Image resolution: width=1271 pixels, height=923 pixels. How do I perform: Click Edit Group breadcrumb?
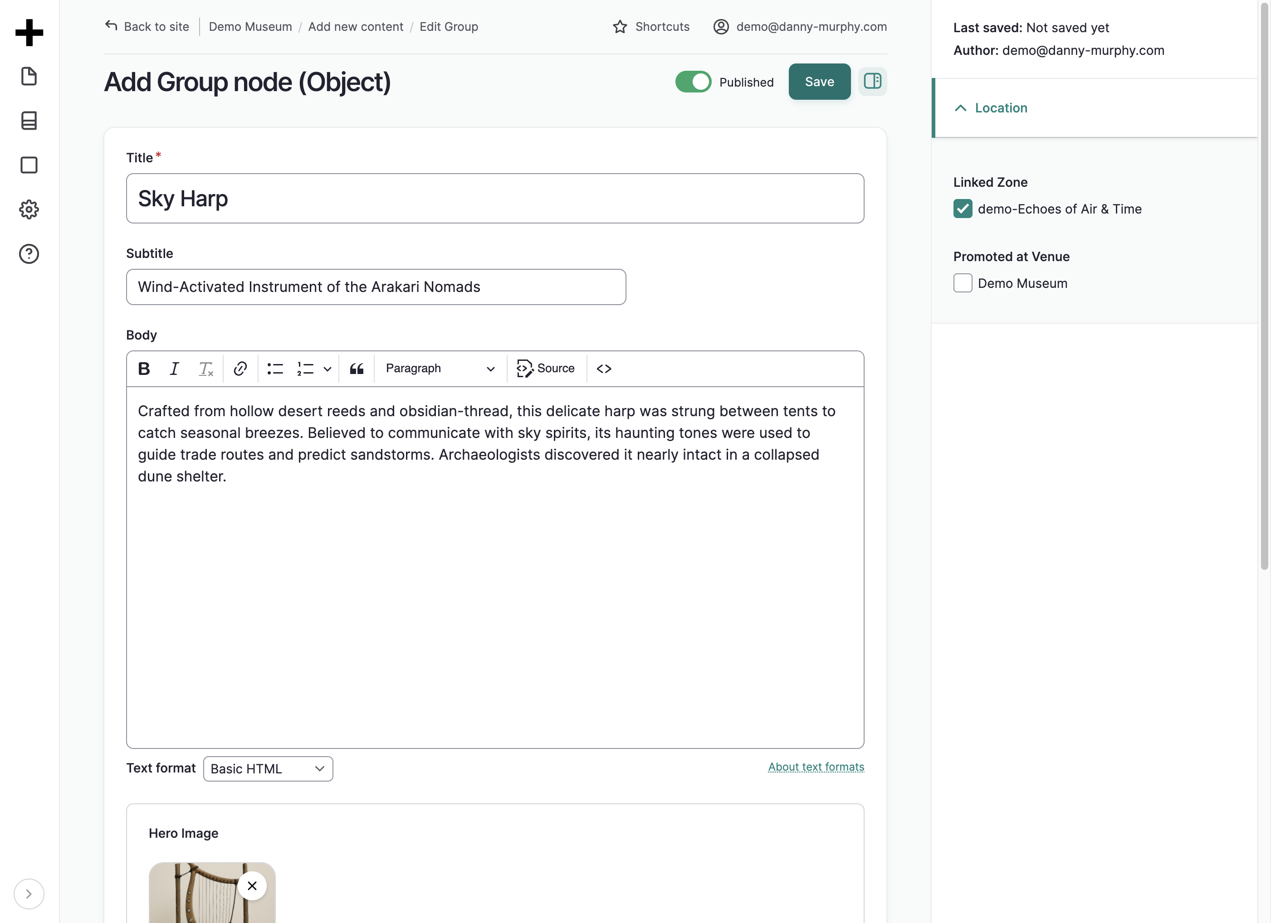coord(449,26)
